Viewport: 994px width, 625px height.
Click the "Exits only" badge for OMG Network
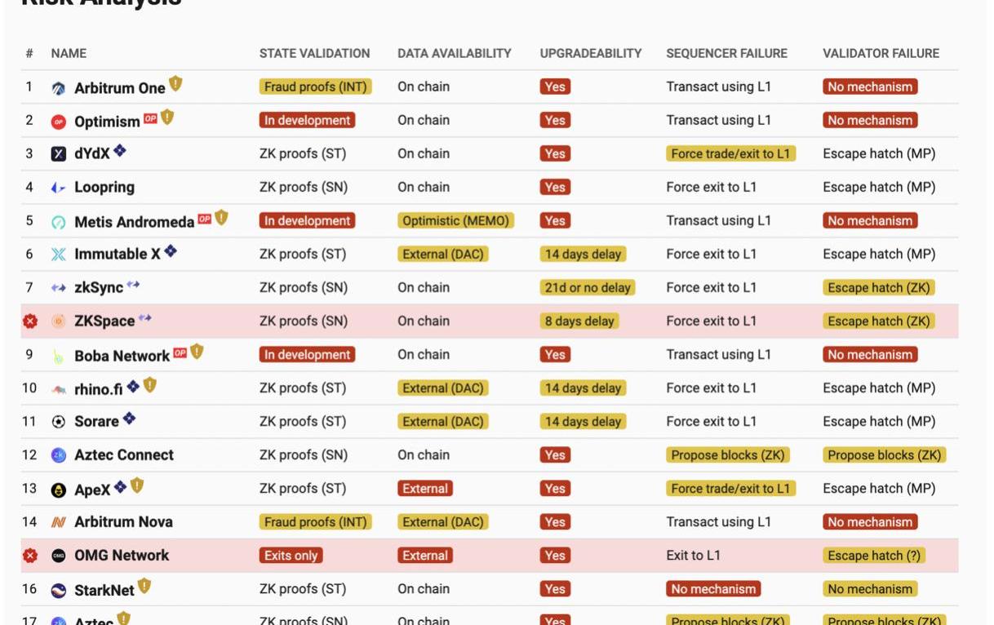click(x=291, y=556)
